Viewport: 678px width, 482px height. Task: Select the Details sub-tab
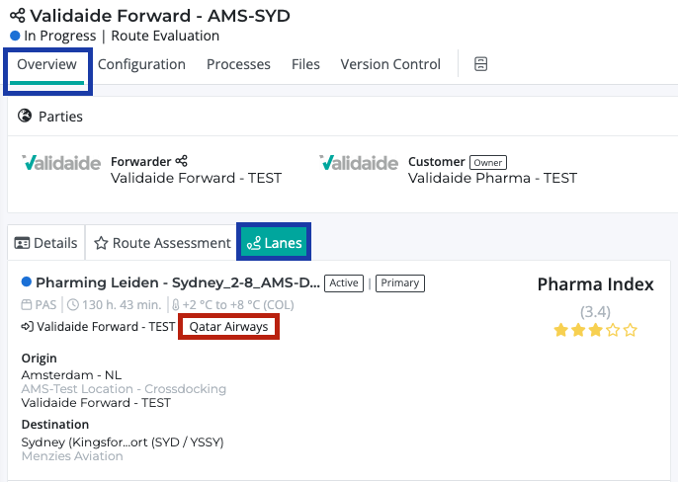[45, 243]
